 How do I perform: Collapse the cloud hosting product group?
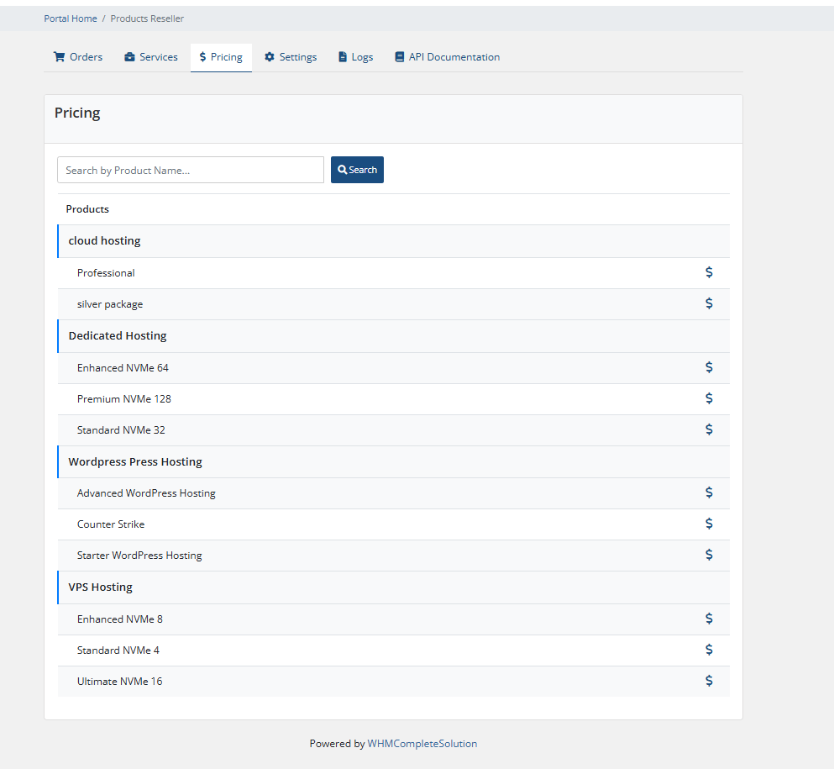click(104, 240)
